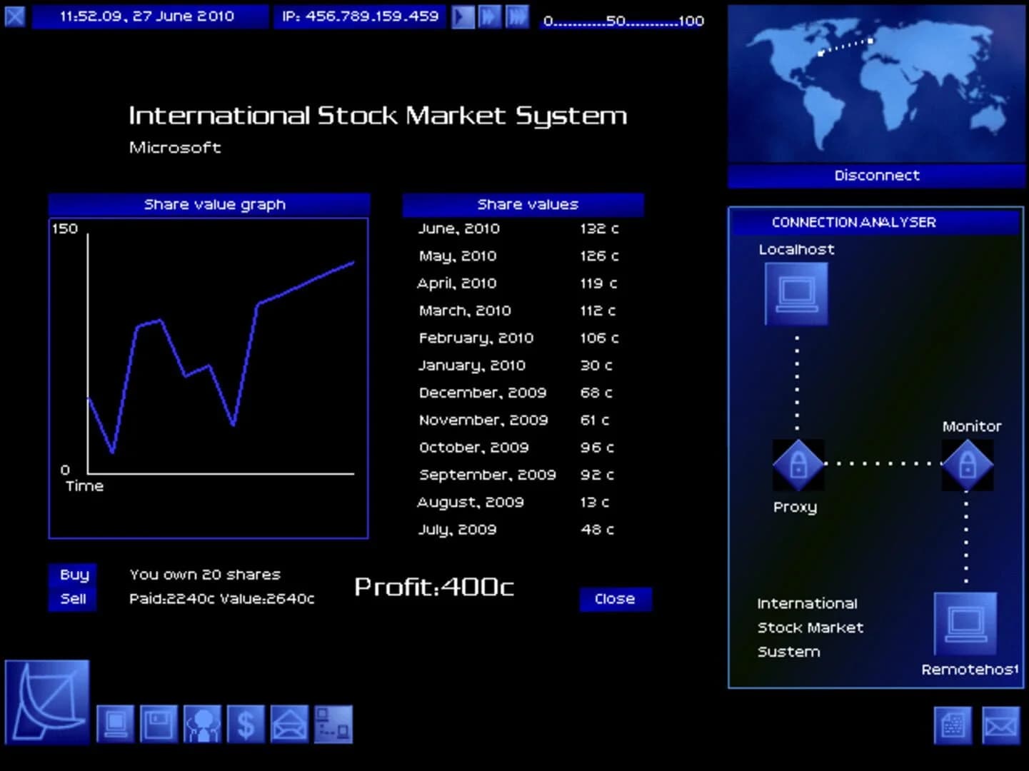Open the finances dollar sign icon

click(x=246, y=723)
